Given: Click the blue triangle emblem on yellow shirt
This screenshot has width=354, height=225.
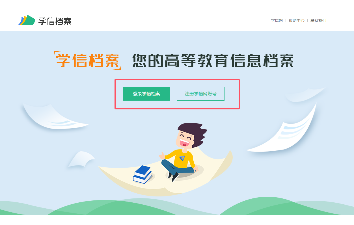Looking at the screenshot, I should 182,158.
